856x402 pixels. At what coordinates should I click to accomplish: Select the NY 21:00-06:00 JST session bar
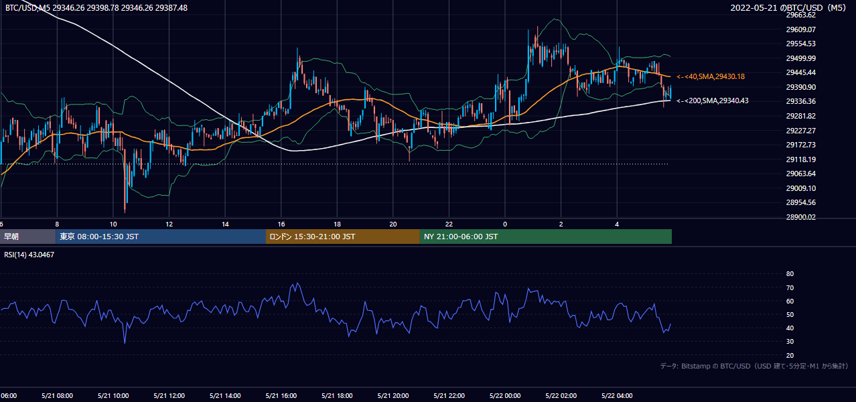(x=546, y=237)
